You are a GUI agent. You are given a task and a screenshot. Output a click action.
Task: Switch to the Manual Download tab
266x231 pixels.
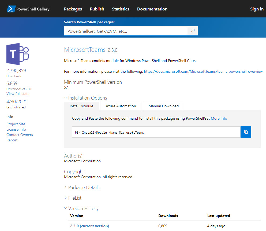(163, 106)
